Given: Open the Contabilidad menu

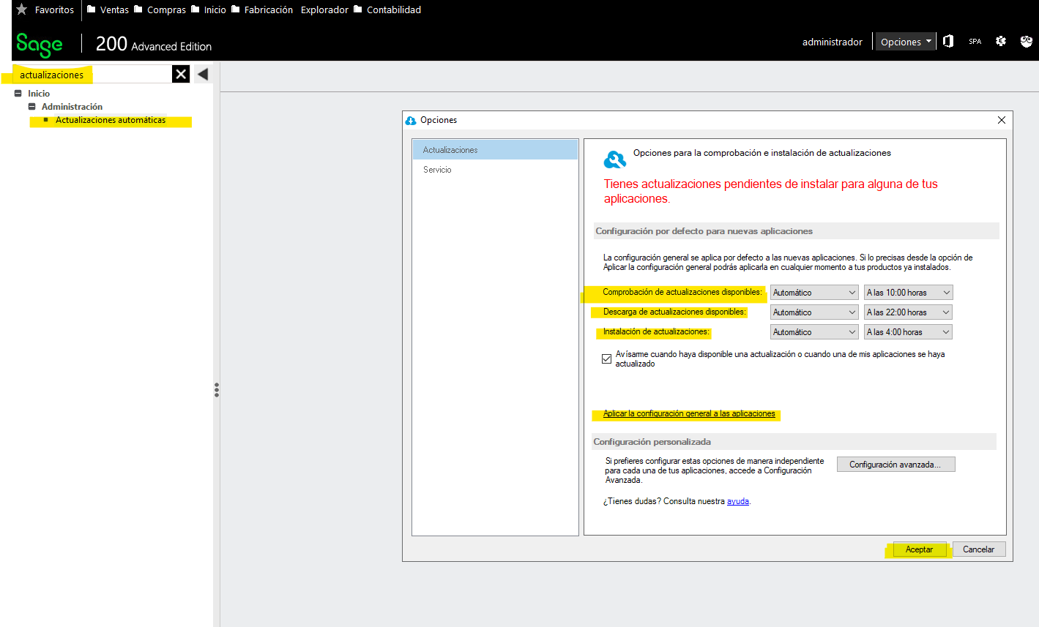Looking at the screenshot, I should point(394,10).
